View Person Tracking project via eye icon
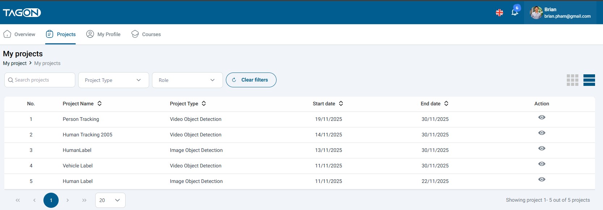This screenshot has width=603, height=210. (541, 117)
